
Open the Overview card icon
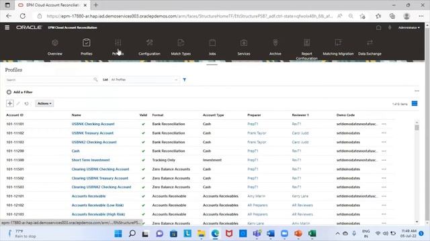(x=55, y=43)
